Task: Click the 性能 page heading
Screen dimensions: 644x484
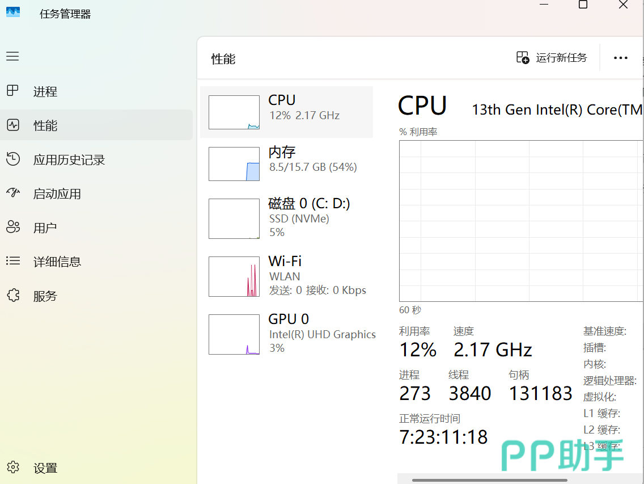Action: coord(223,59)
